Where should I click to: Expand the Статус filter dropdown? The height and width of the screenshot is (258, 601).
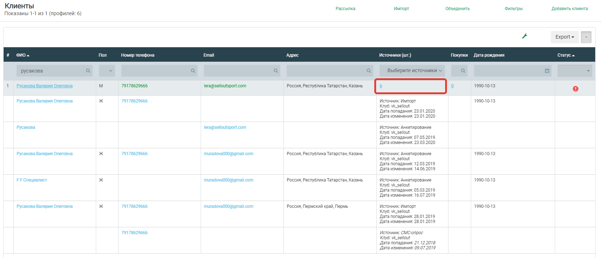(x=575, y=71)
